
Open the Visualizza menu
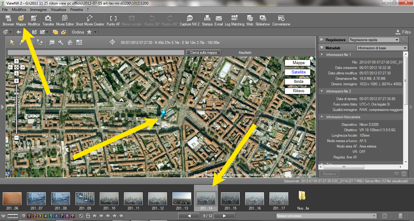(x=58, y=10)
